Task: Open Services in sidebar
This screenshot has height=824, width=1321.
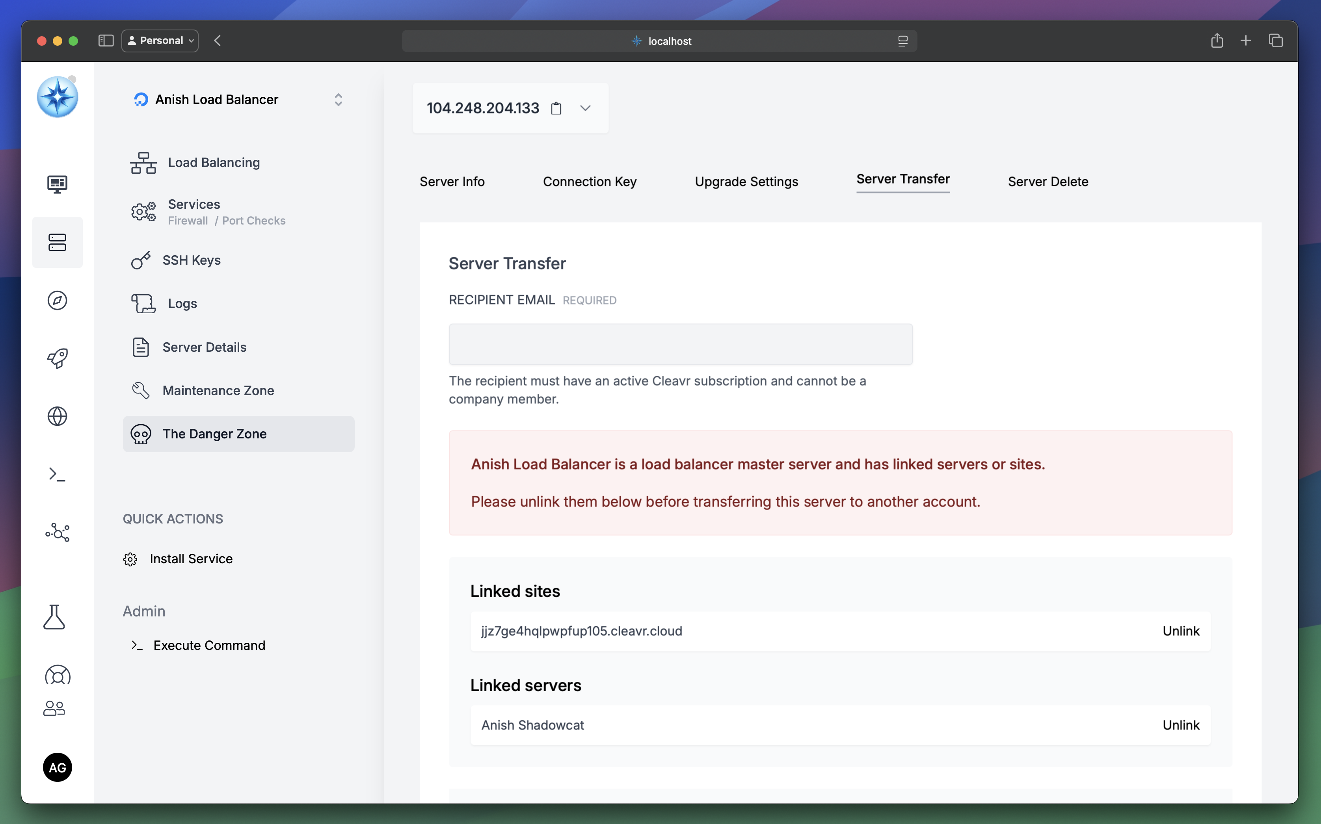Action: click(x=193, y=204)
